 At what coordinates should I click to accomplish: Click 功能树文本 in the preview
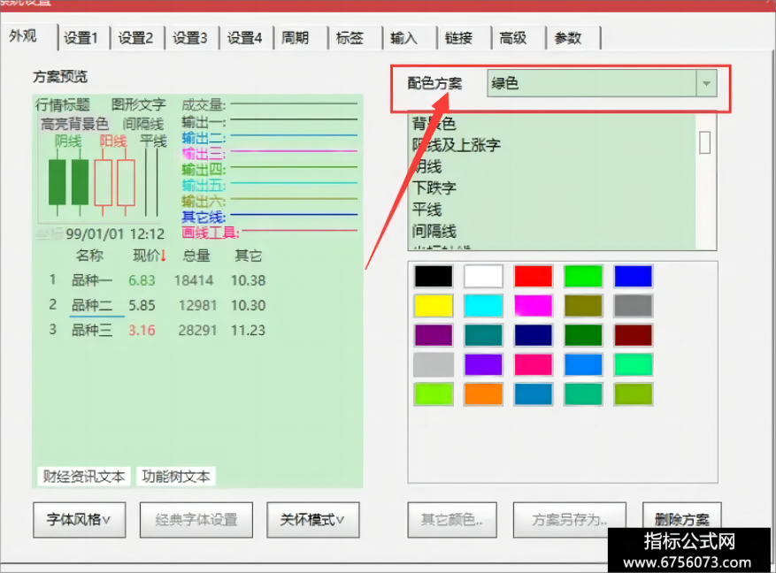click(176, 476)
